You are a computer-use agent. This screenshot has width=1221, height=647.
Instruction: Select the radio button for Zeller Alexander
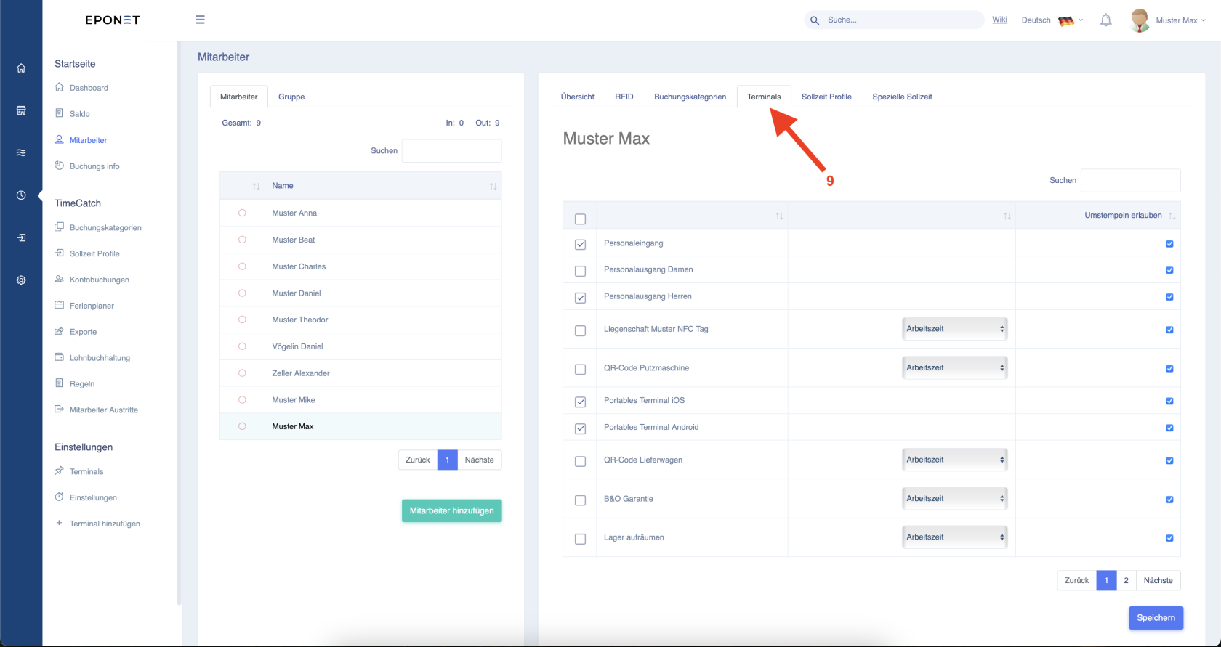click(242, 373)
